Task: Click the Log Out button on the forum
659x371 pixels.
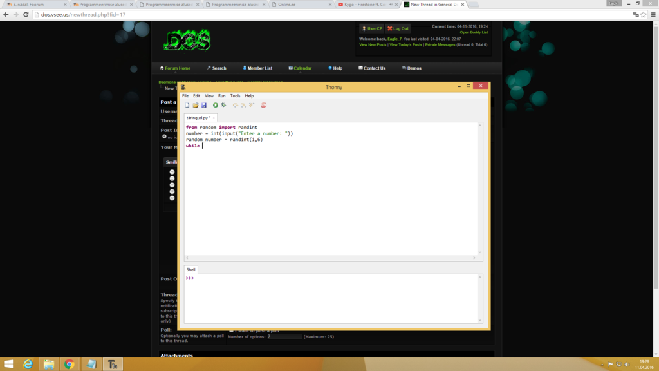Action: [398, 28]
